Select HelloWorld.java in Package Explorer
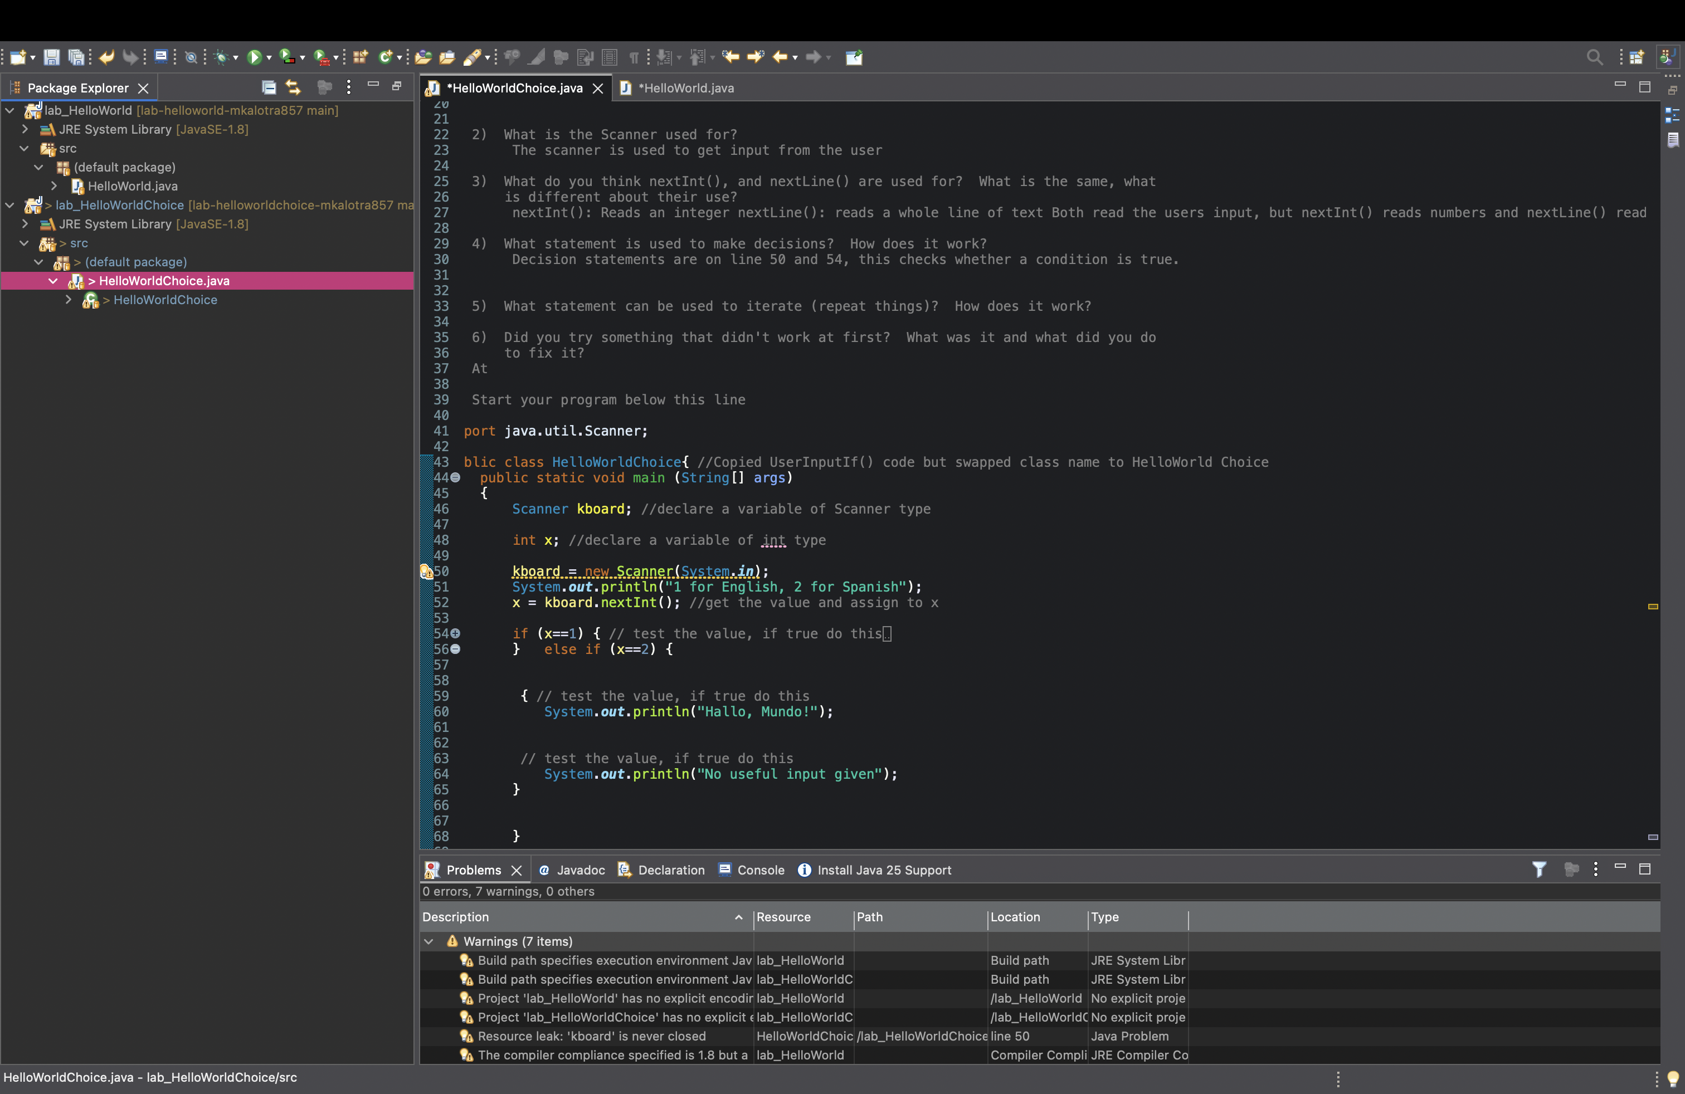Image resolution: width=1685 pixels, height=1094 pixels. pos(133,186)
